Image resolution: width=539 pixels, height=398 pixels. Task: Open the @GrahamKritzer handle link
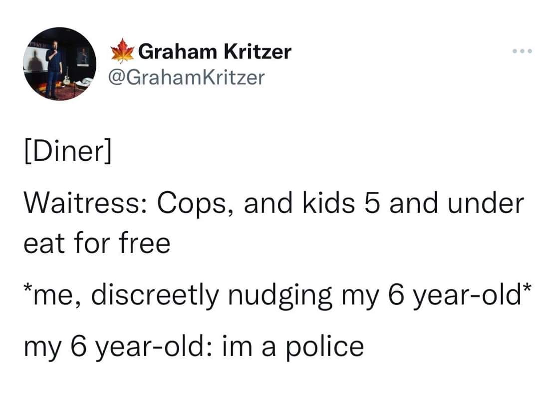point(187,77)
